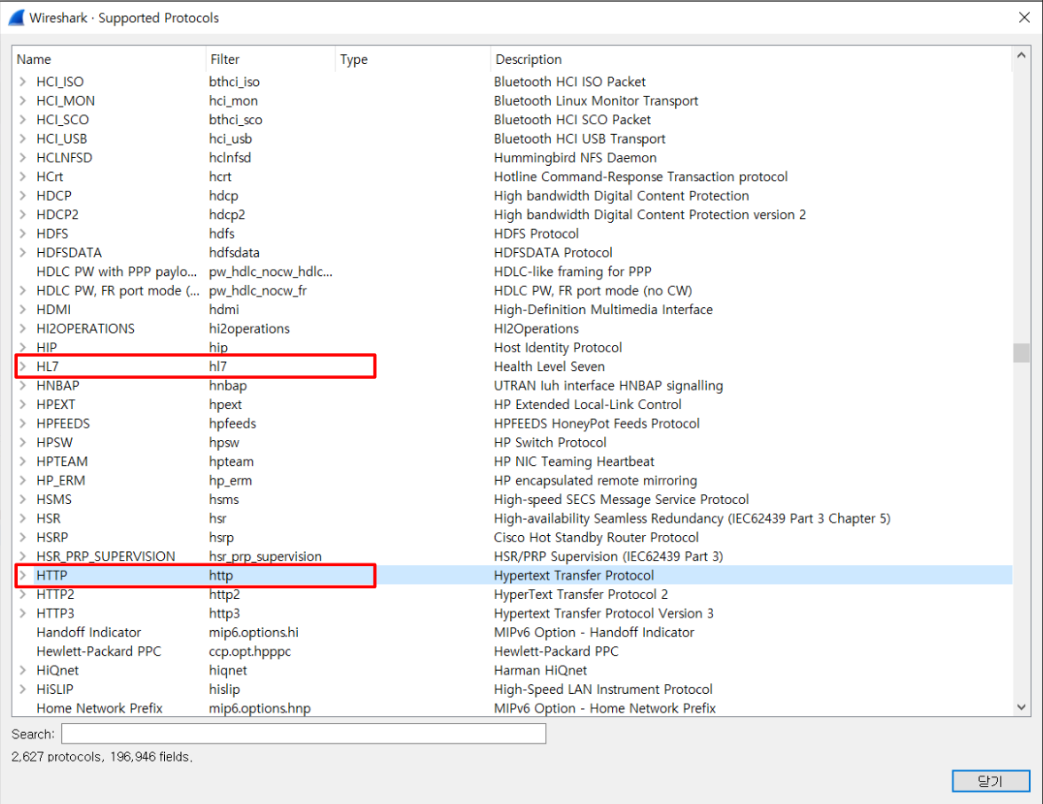Expand the HTTP2 protocol entry

tap(23, 595)
